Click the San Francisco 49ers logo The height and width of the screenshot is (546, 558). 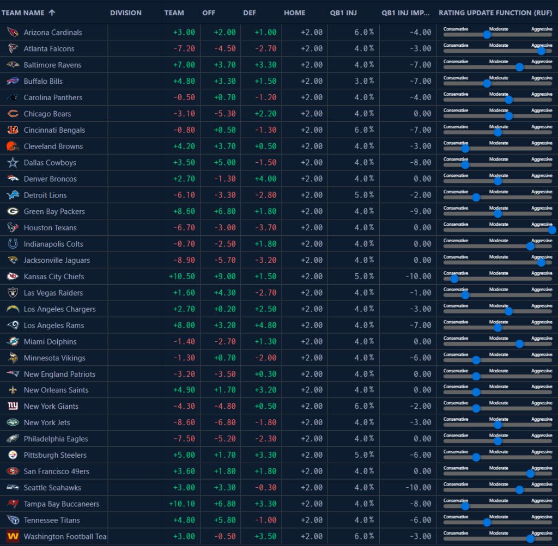pyautogui.click(x=13, y=471)
